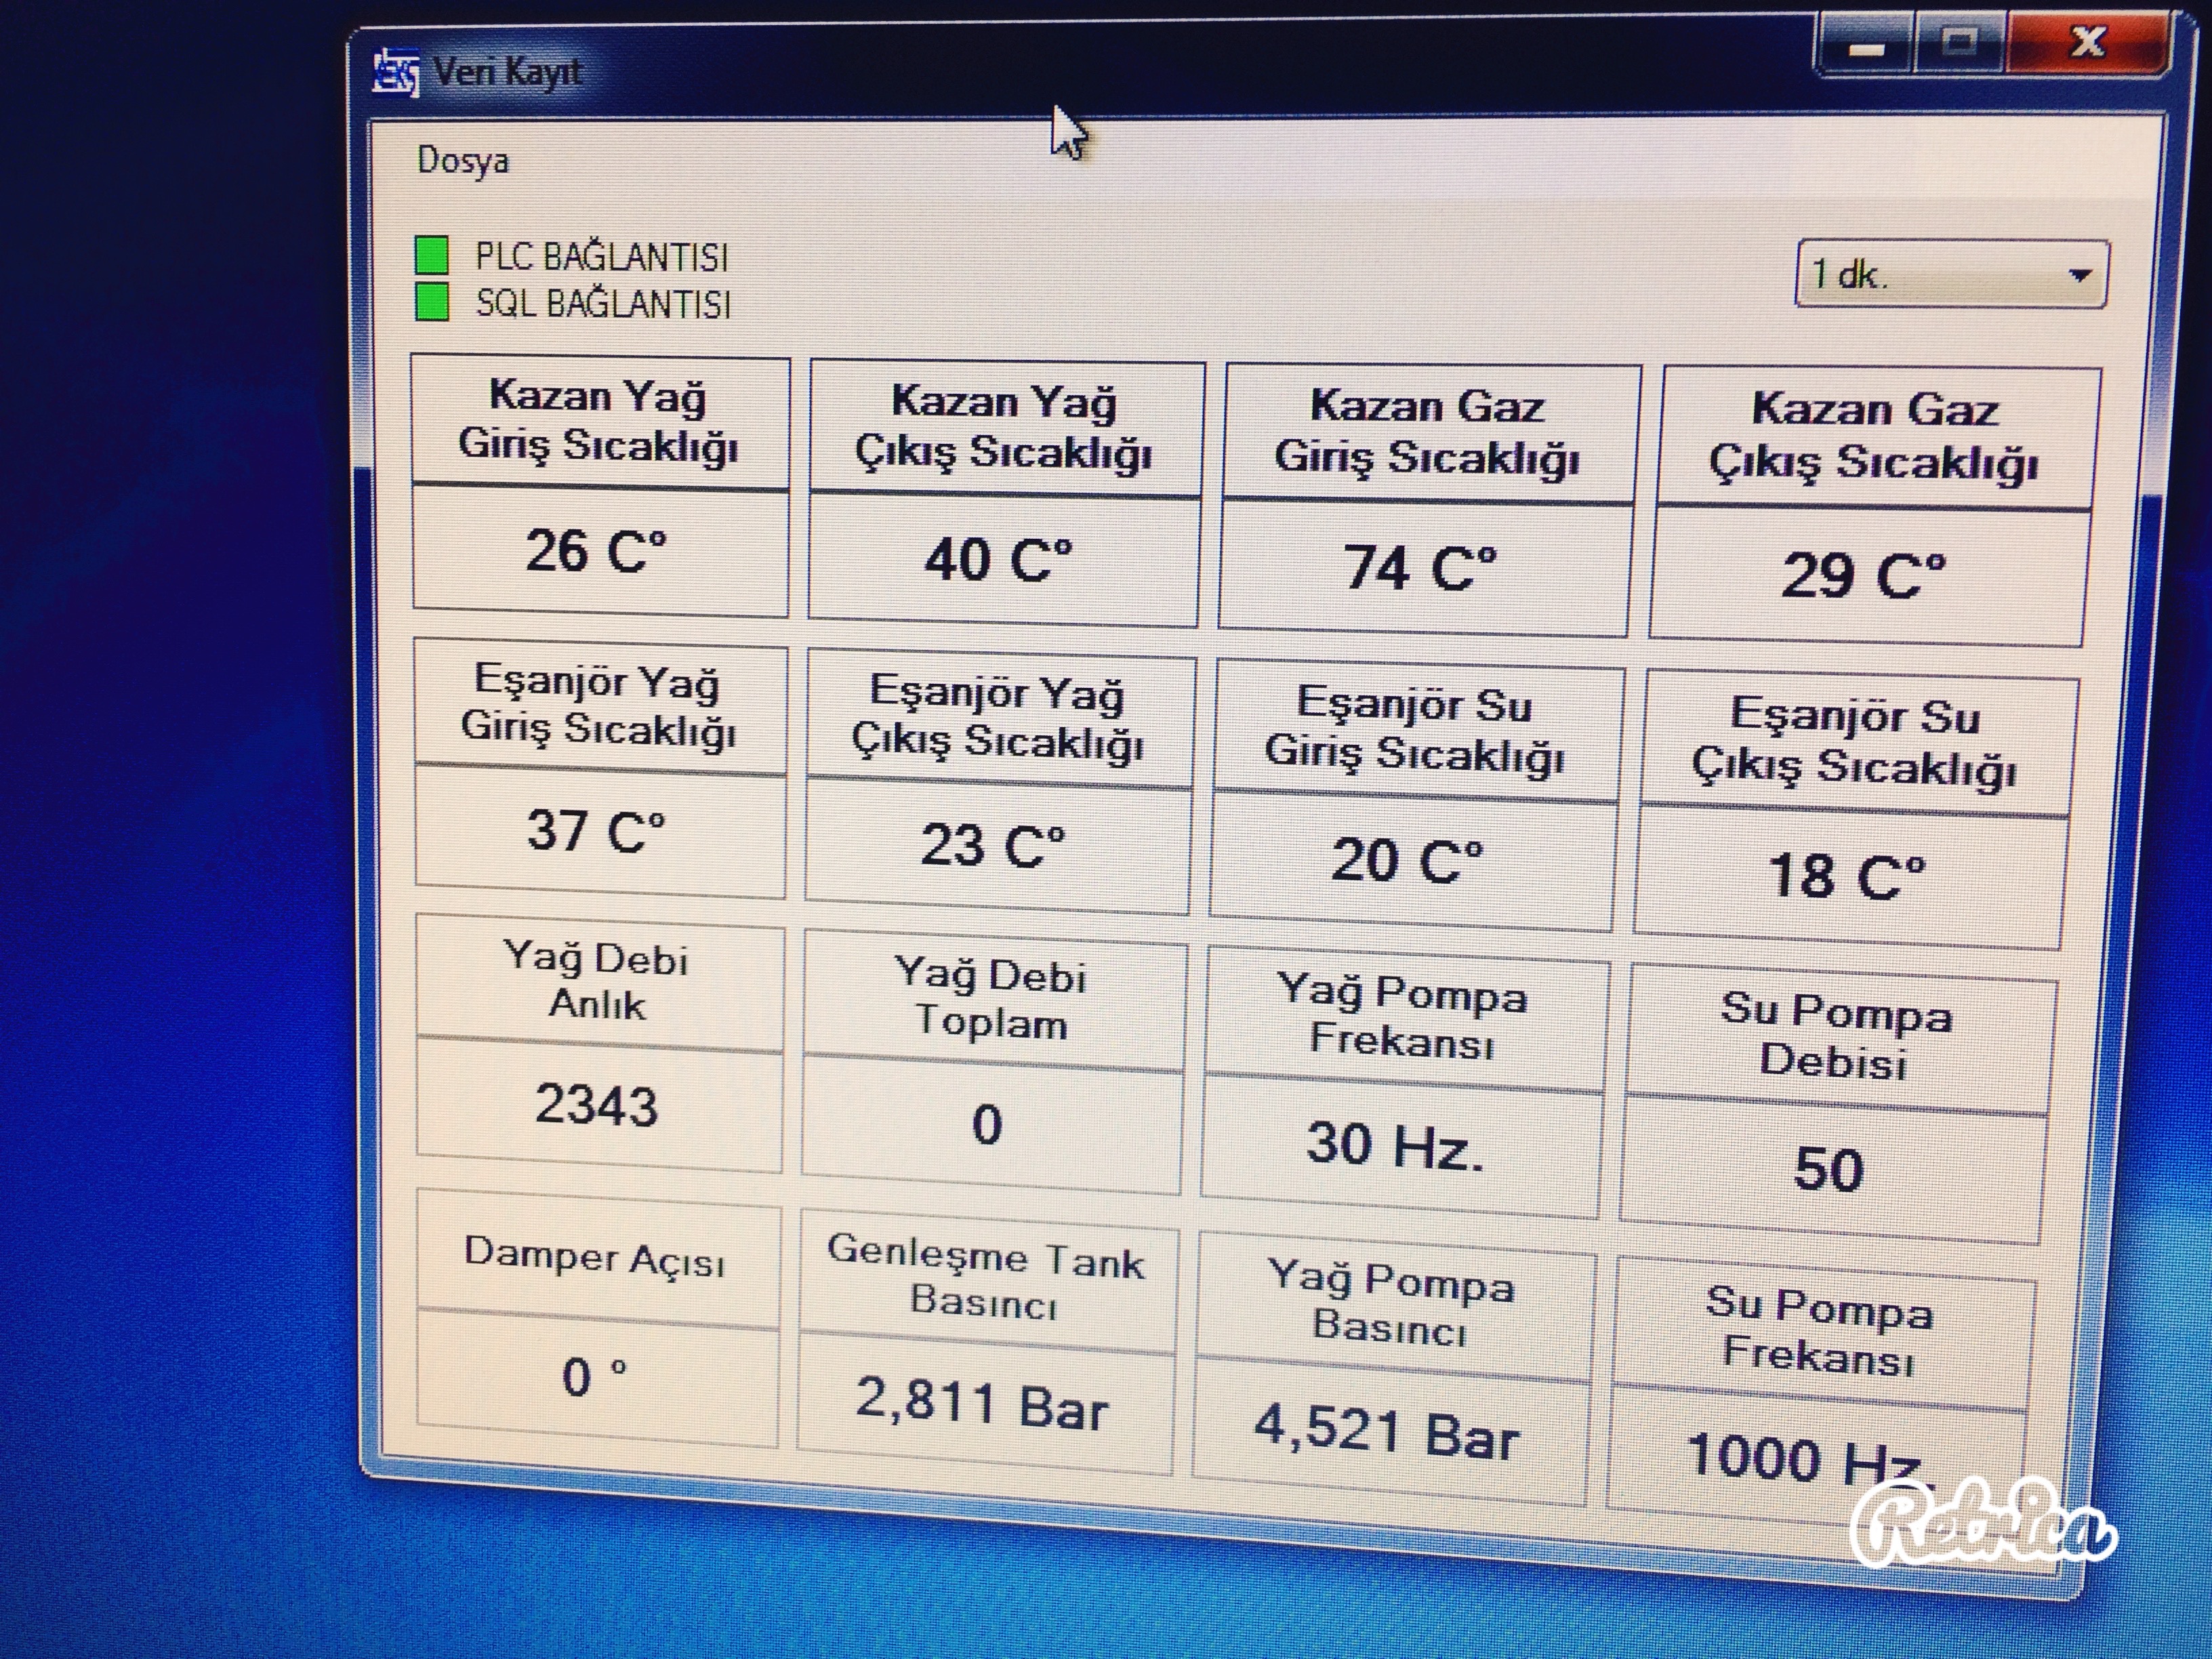Click the green PLC BAĞLANTISI status indicator
This screenshot has height=1659, width=2212.
(x=432, y=255)
